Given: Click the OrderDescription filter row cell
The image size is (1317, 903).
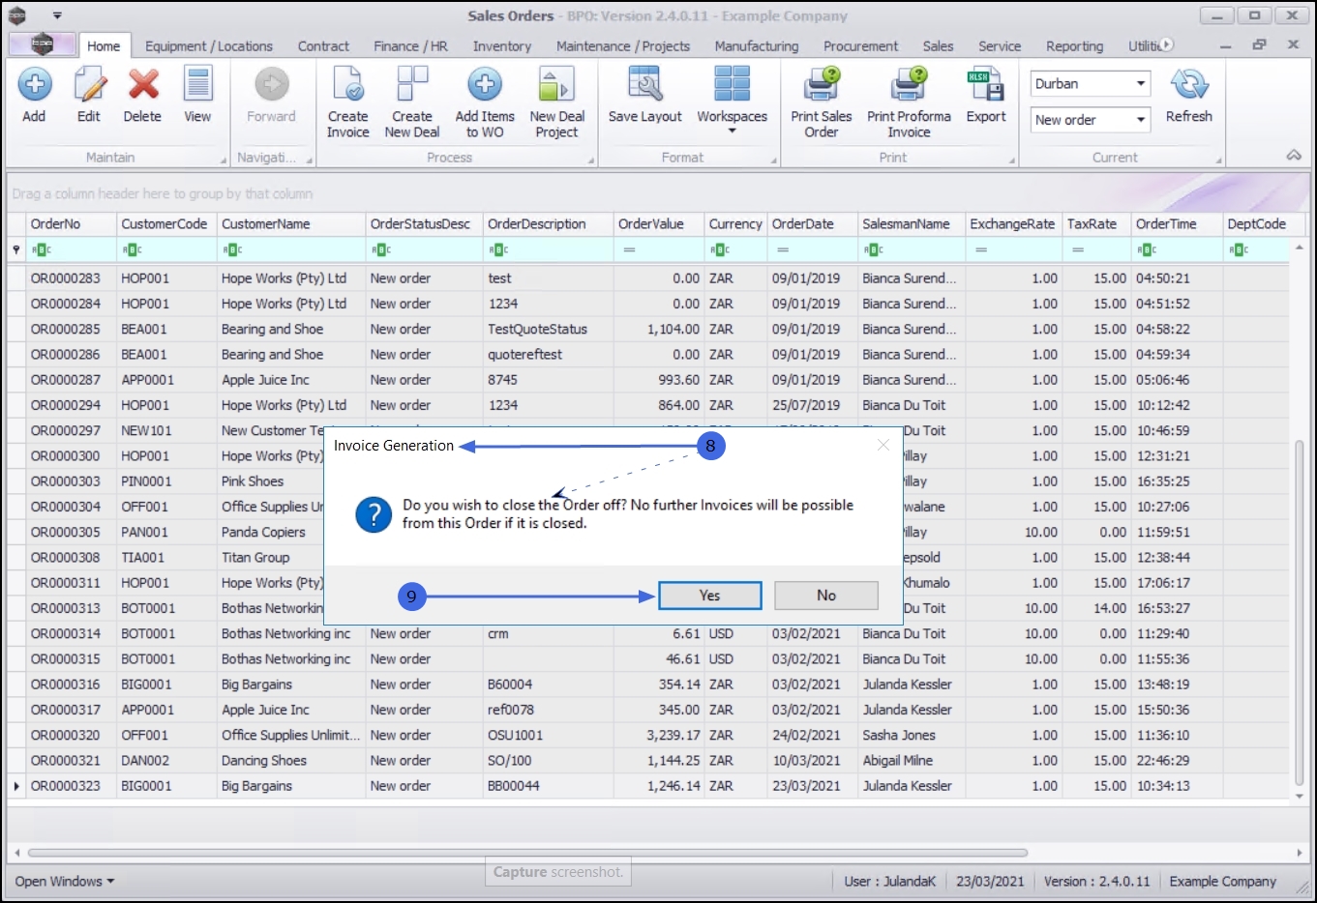Looking at the screenshot, I should pyautogui.click(x=549, y=249).
